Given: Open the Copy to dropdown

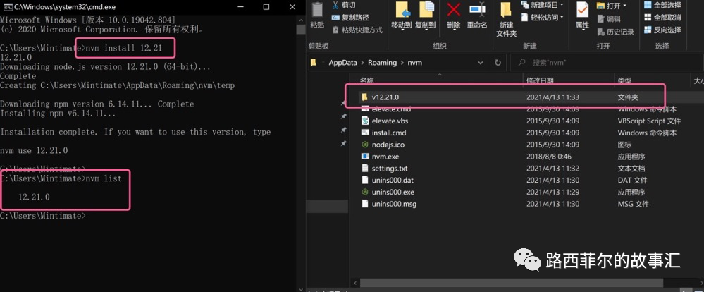Looking at the screenshot, I should (x=425, y=16).
